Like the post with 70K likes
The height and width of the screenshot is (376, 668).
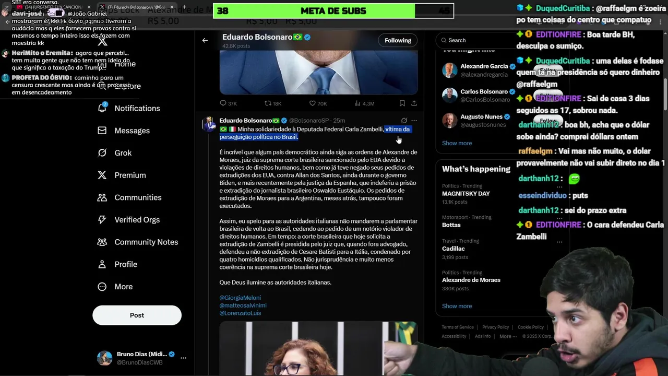pyautogui.click(x=312, y=103)
